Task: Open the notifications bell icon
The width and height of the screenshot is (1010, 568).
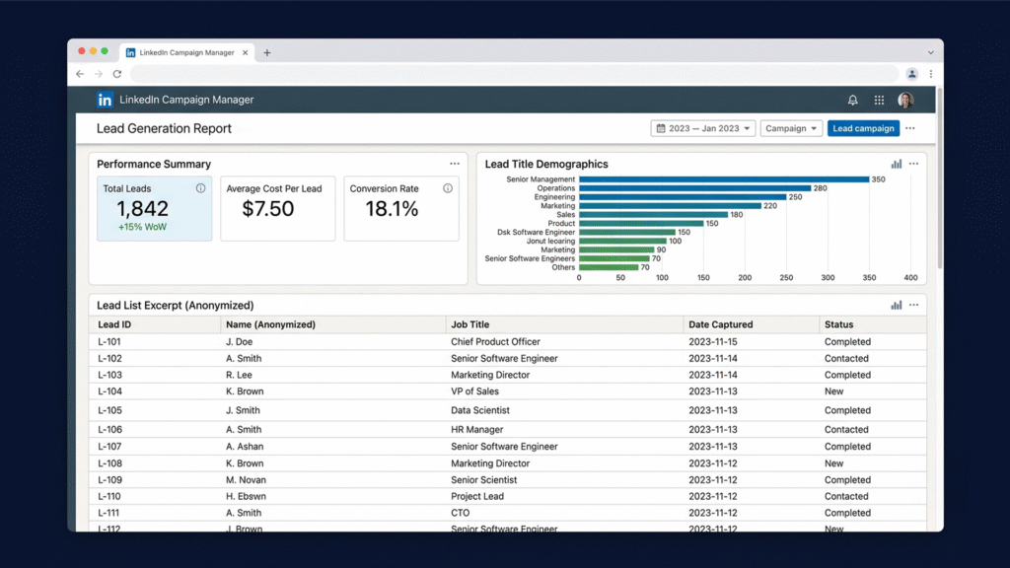Action: [x=852, y=100]
